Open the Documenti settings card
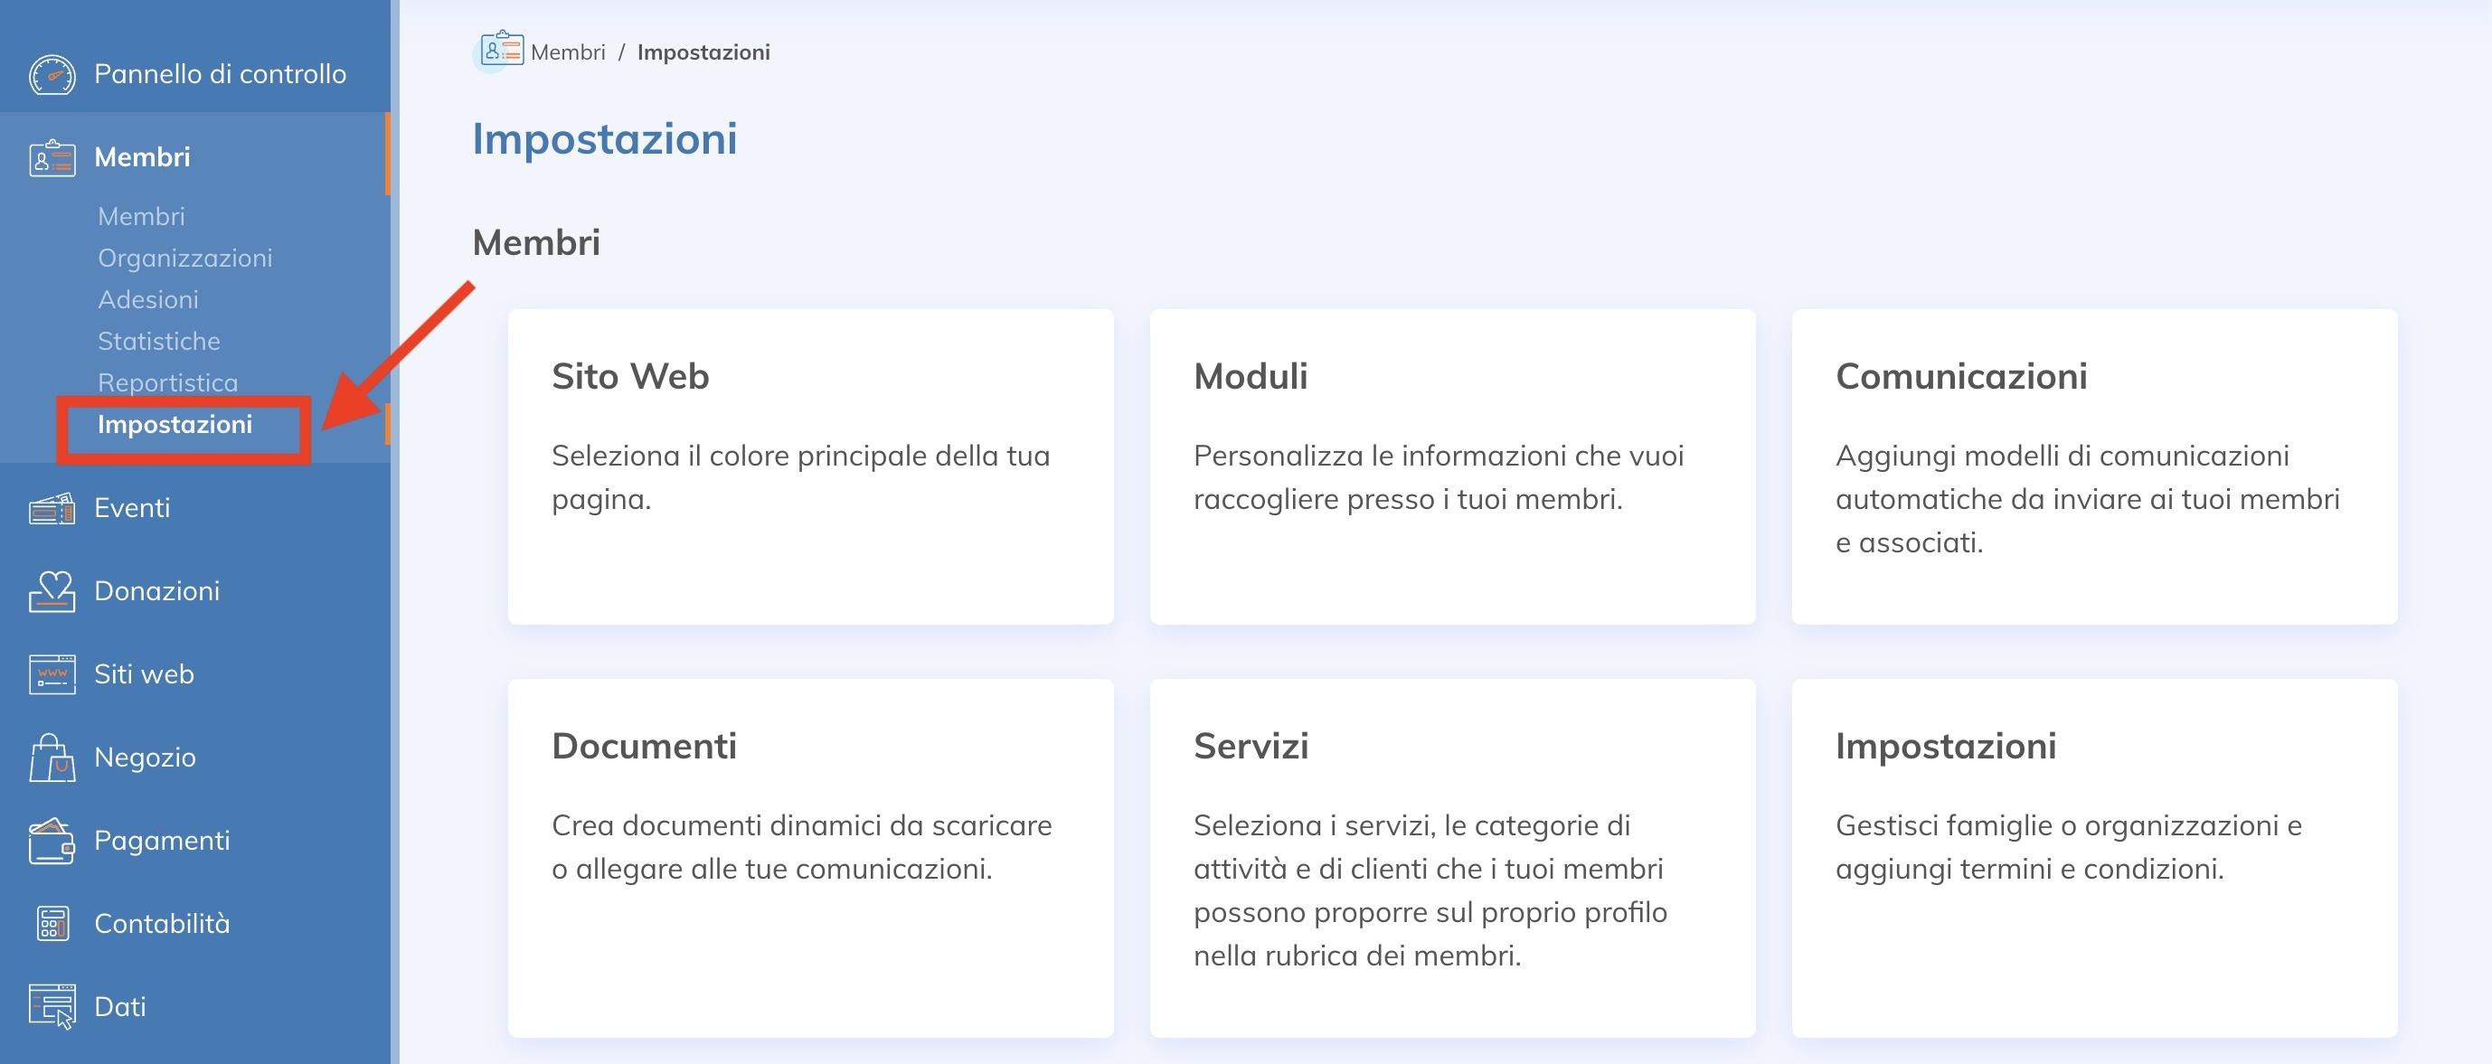Image resolution: width=2492 pixels, height=1064 pixels. pyautogui.click(x=809, y=857)
